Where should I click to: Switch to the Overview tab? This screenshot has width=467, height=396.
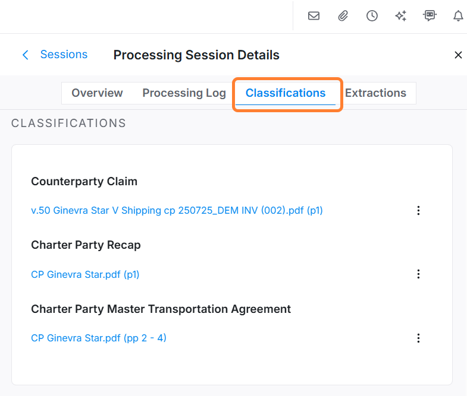coord(97,93)
